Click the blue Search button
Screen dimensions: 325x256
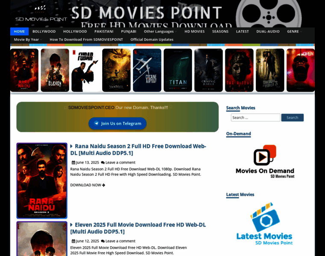(x=292, y=117)
